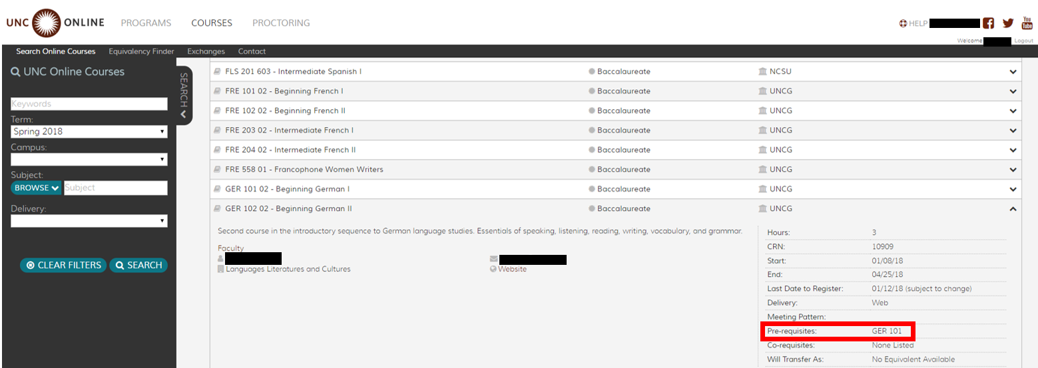Expand the FRE 101 02 Beginning French I row
The width and height of the screenshot is (1038, 368).
click(x=1013, y=91)
